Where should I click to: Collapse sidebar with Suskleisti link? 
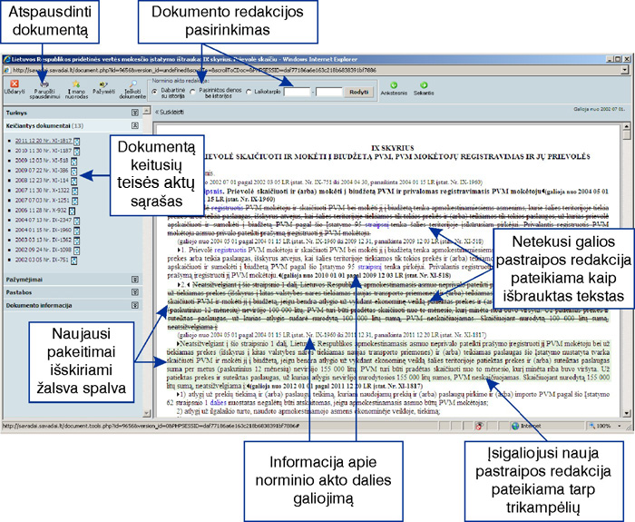pos(170,113)
